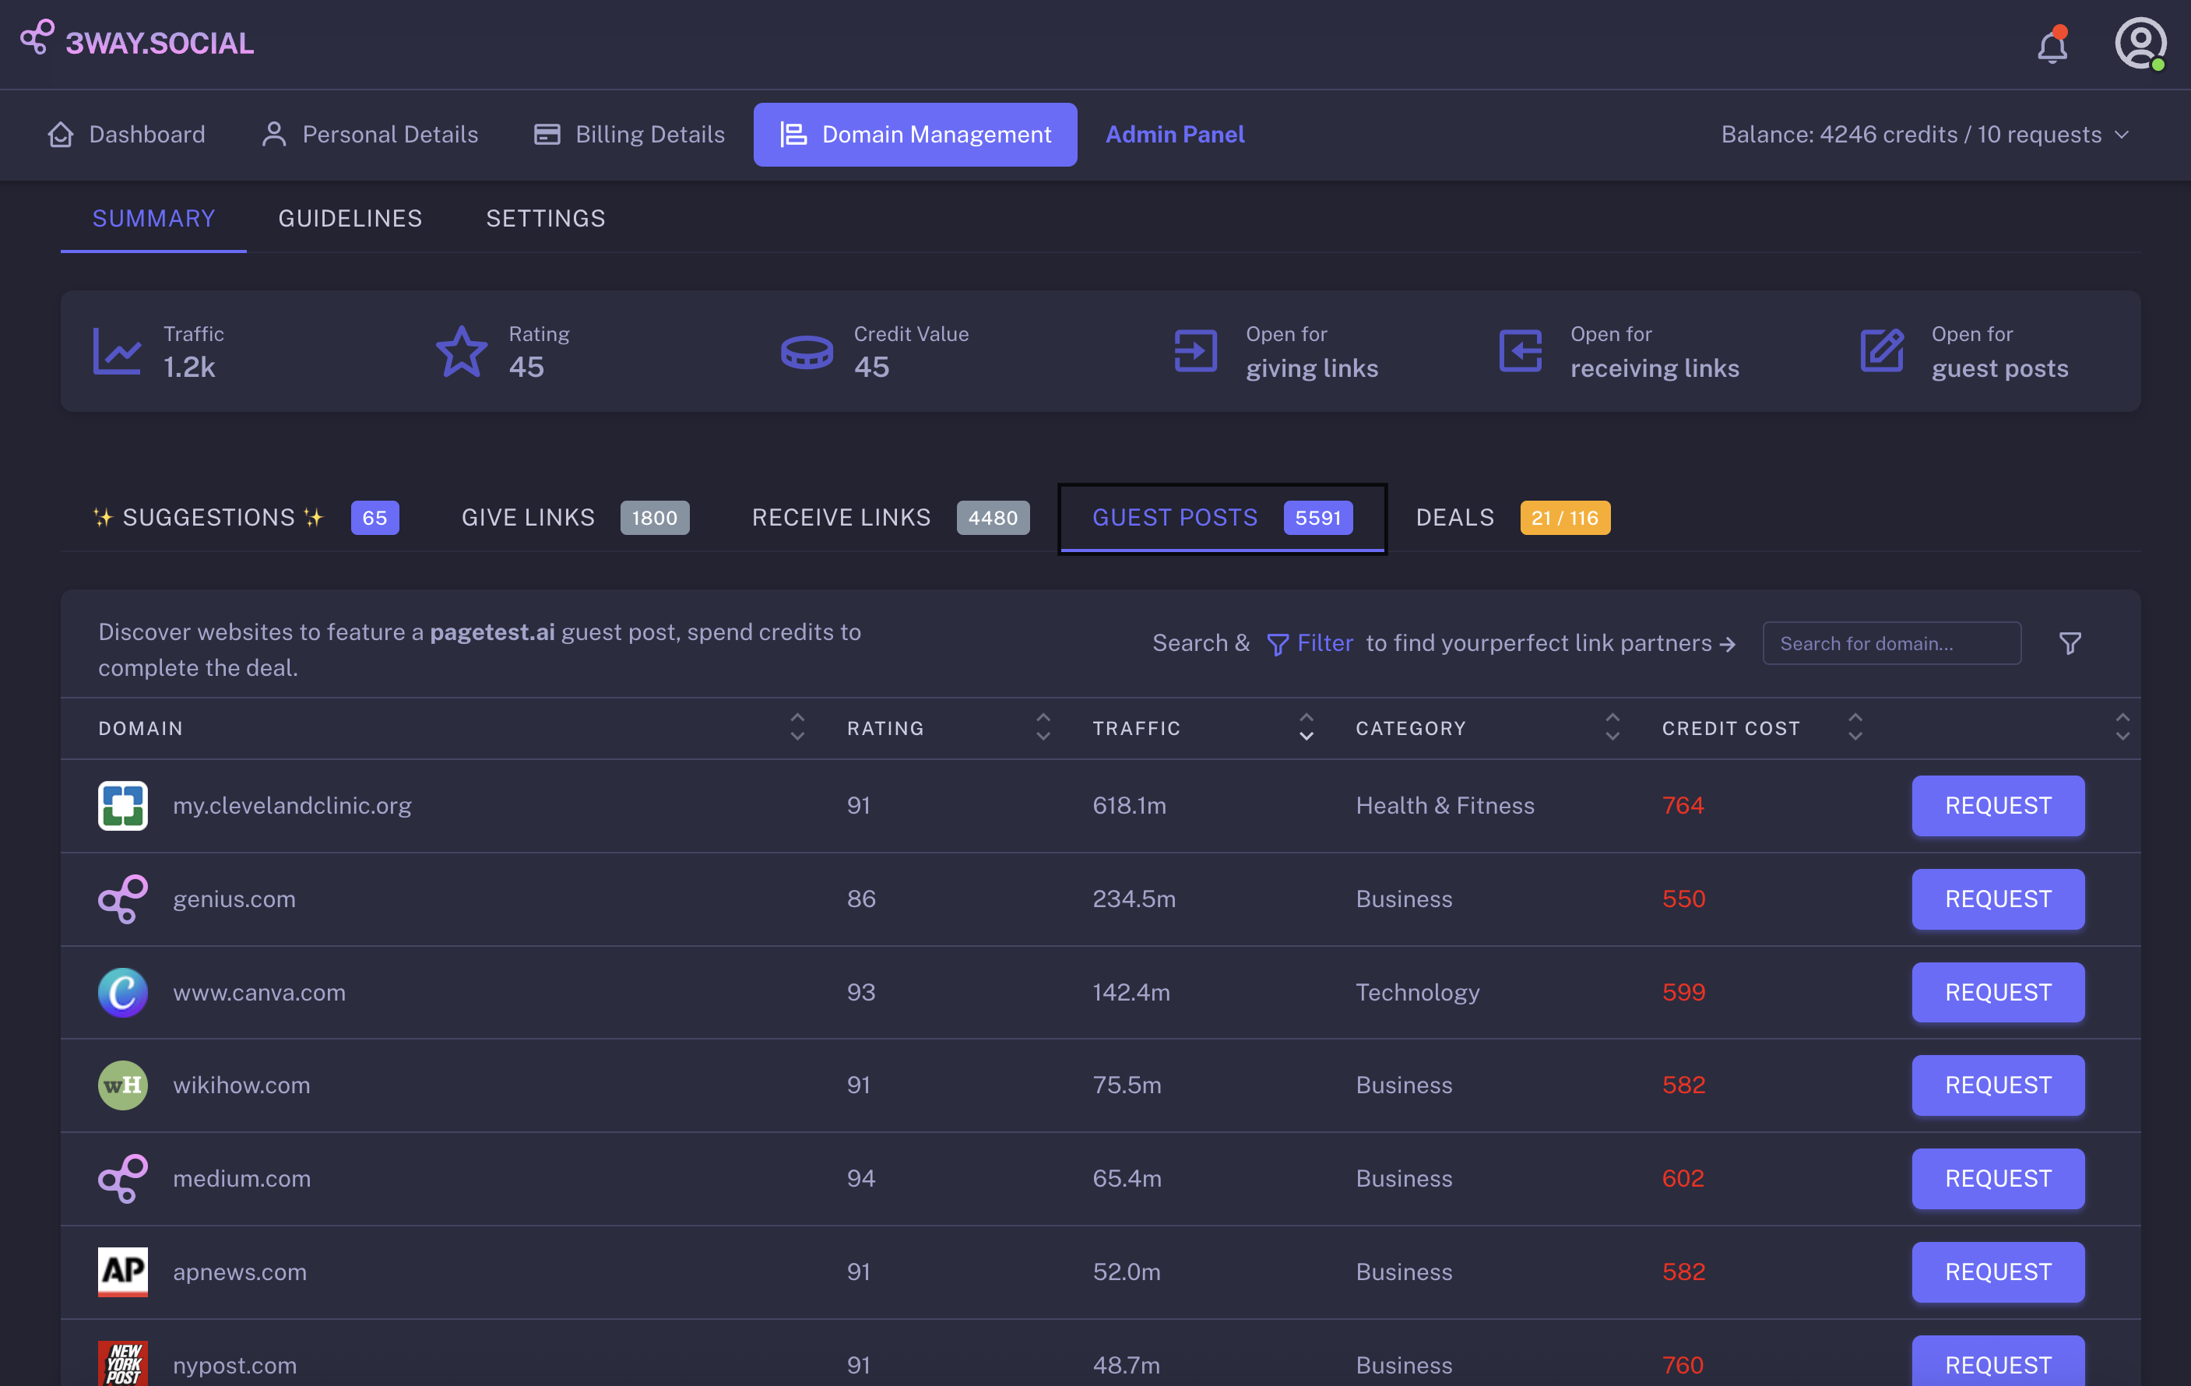
Task: Open the GIVE LINKS tab
Action: click(x=575, y=518)
